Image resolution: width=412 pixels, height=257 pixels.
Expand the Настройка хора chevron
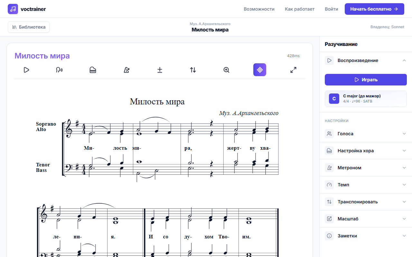(x=404, y=151)
